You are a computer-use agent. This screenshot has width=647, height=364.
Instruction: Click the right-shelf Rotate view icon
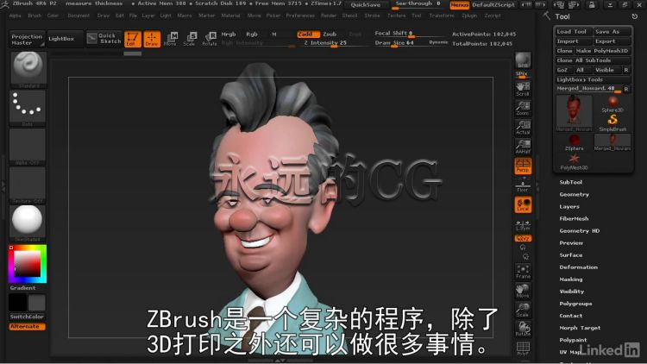pos(523,329)
